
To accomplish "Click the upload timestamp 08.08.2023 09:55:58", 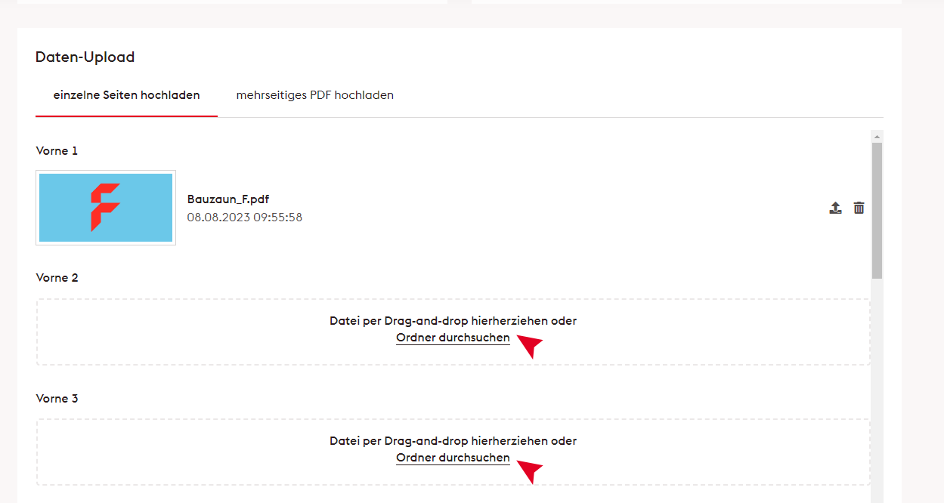I will [x=244, y=218].
